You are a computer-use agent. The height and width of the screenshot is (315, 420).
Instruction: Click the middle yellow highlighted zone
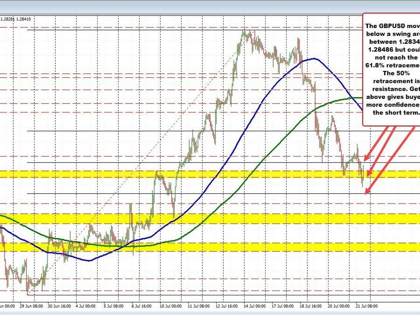point(187,217)
